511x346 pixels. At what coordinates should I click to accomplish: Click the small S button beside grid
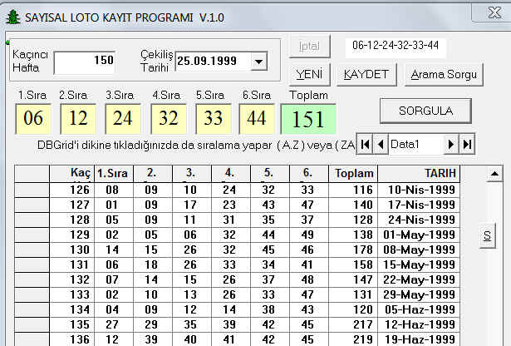coord(487,235)
